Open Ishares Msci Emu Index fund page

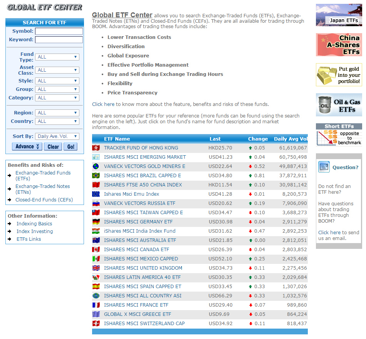(x=131, y=194)
